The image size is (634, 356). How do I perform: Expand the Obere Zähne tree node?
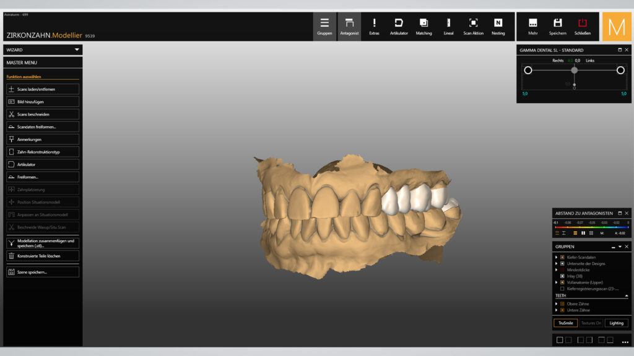[x=556, y=304]
